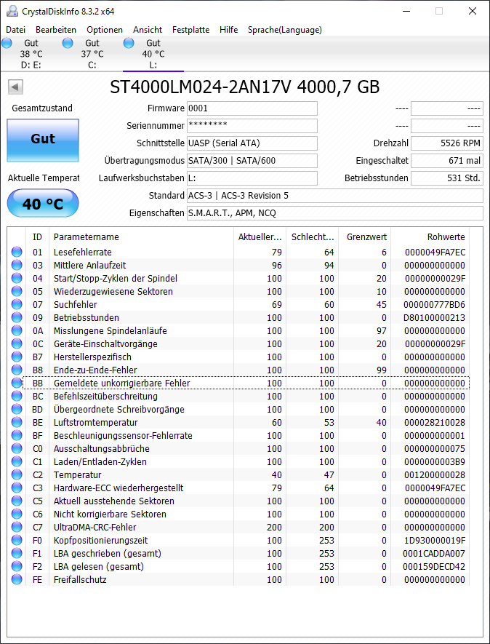The height and width of the screenshot is (644, 490).
Task: Click the CrystalDiskInfo title bar app icon
Action: [x=12, y=11]
